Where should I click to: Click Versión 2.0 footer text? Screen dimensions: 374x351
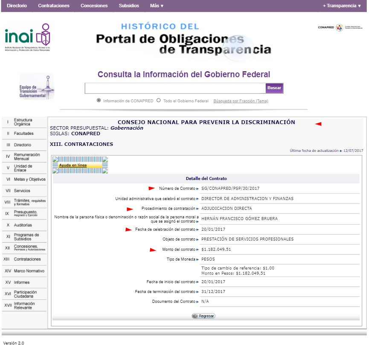(14, 343)
